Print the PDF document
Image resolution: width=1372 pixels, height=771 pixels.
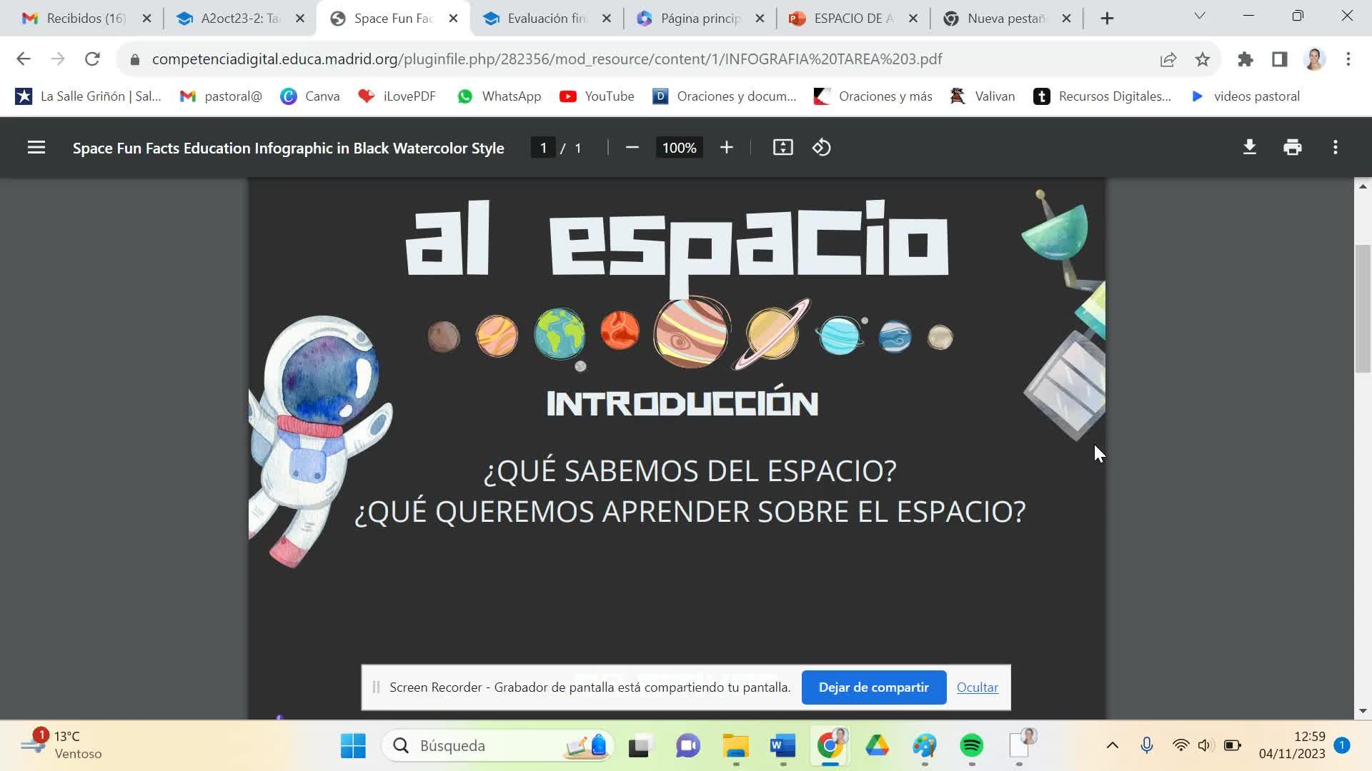click(x=1292, y=148)
